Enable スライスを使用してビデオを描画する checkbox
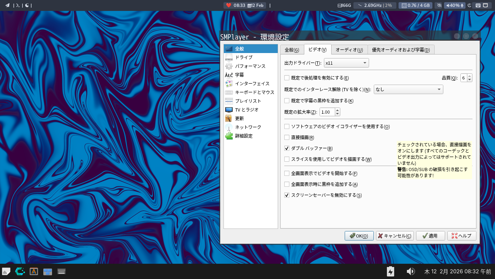This screenshot has height=279, width=495. pyautogui.click(x=287, y=159)
